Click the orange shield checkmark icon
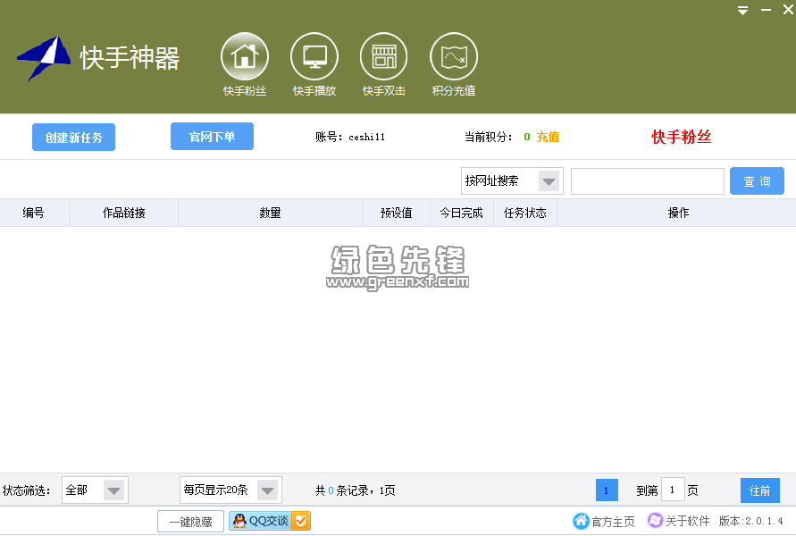 click(x=301, y=521)
